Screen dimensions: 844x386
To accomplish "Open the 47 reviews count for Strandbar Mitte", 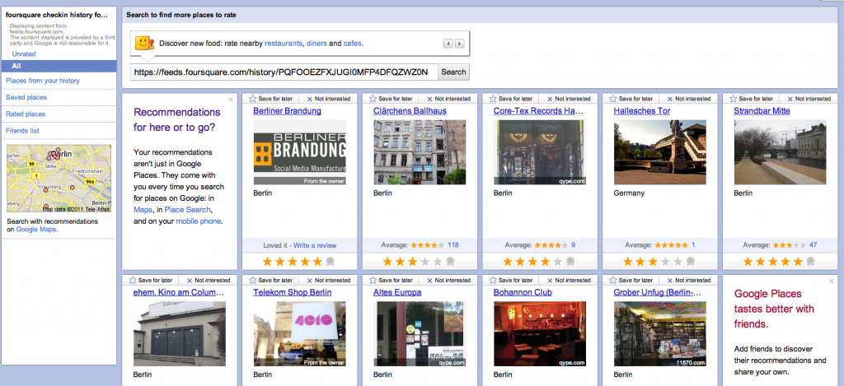I will (813, 245).
